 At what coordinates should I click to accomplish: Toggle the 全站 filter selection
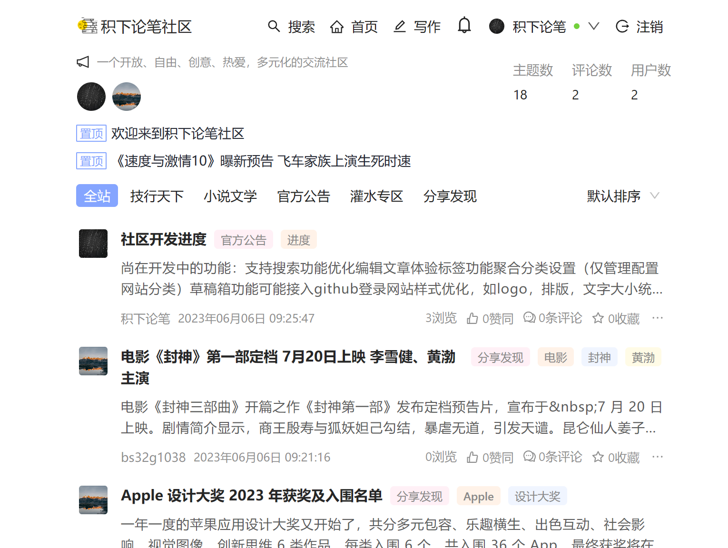coord(97,196)
